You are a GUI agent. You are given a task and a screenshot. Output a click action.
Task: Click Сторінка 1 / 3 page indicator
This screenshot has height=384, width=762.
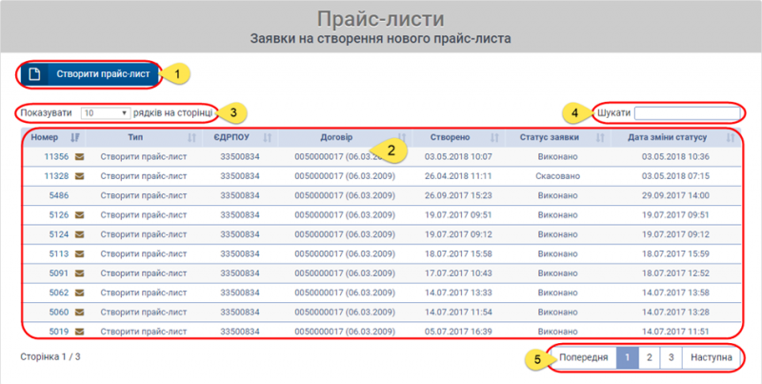coord(50,356)
